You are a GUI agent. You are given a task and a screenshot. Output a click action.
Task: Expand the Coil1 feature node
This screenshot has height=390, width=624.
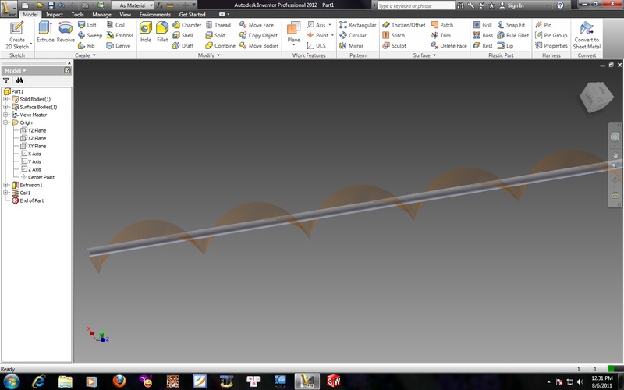point(5,193)
